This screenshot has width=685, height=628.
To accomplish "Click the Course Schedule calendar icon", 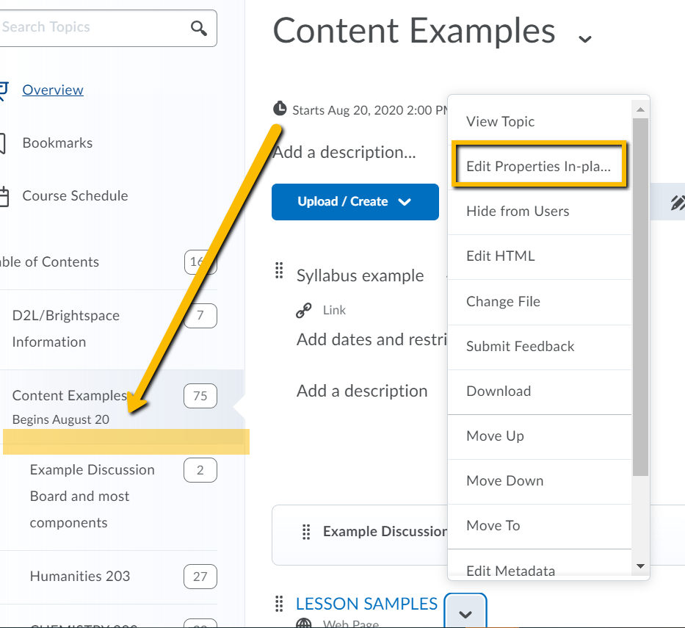I will pos(4,195).
